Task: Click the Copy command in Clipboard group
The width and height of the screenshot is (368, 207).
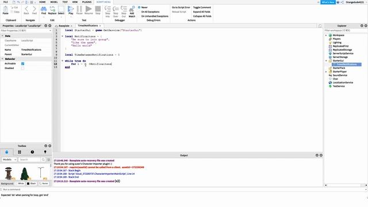Action: click(16, 11)
